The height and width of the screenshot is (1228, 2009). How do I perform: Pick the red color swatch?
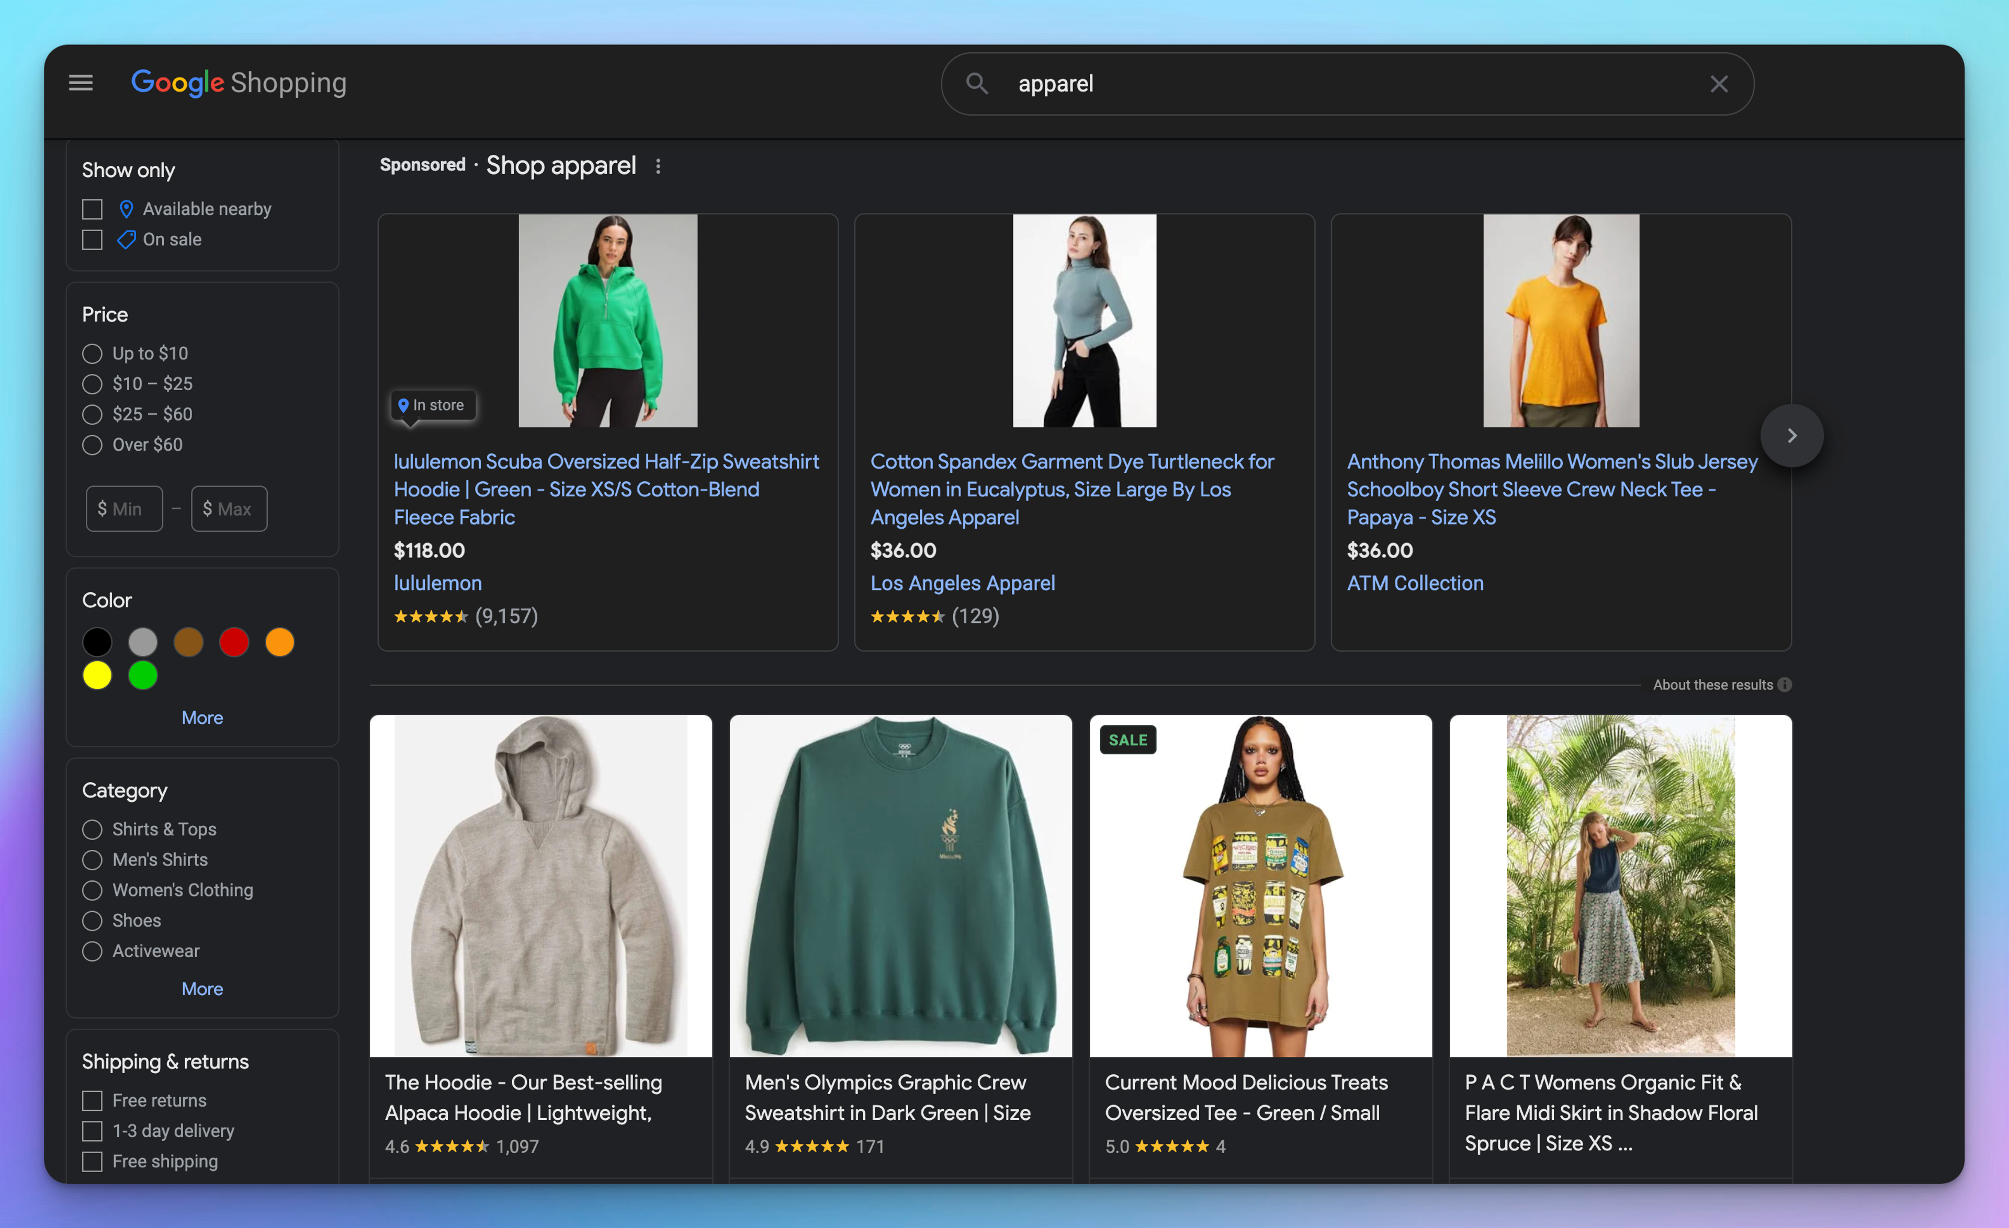(234, 642)
